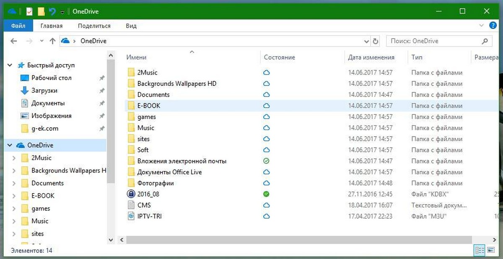
Task: Open the quick access toolbar customize dropdown
Action: 62,12
